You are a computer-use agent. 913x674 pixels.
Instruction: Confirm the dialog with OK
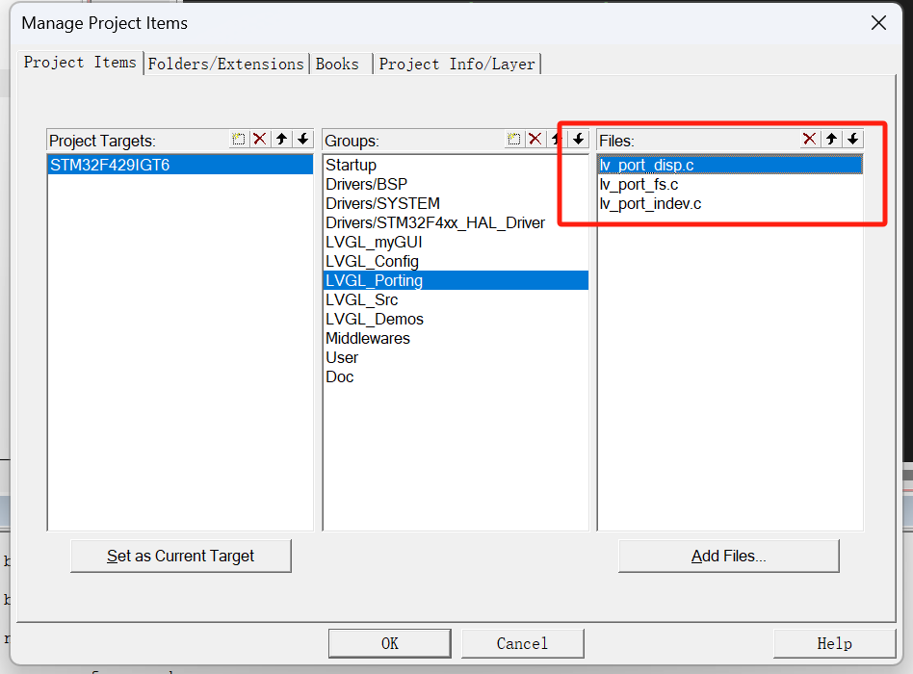(389, 643)
